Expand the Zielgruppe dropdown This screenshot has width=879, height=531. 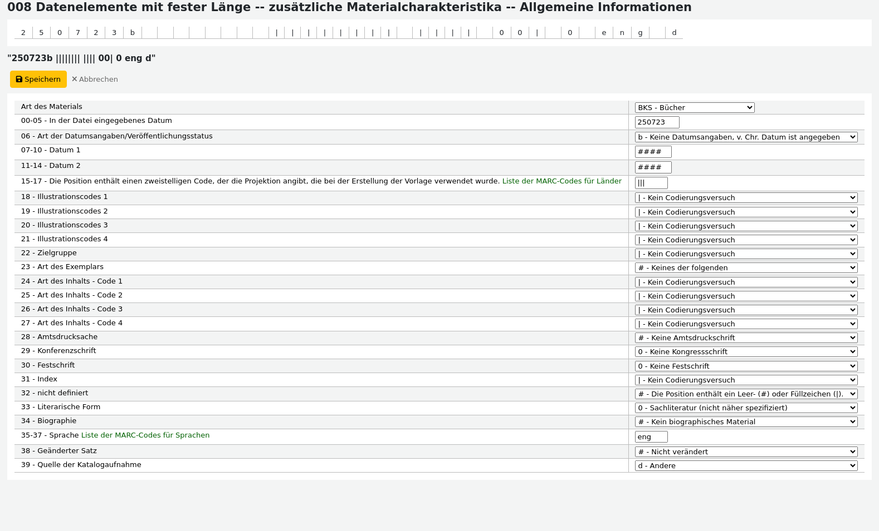pyautogui.click(x=745, y=254)
